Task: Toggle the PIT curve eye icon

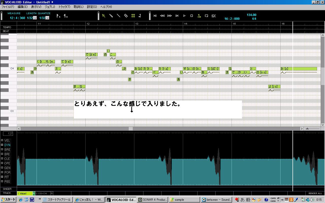Action: pyautogui.click(x=2, y=177)
